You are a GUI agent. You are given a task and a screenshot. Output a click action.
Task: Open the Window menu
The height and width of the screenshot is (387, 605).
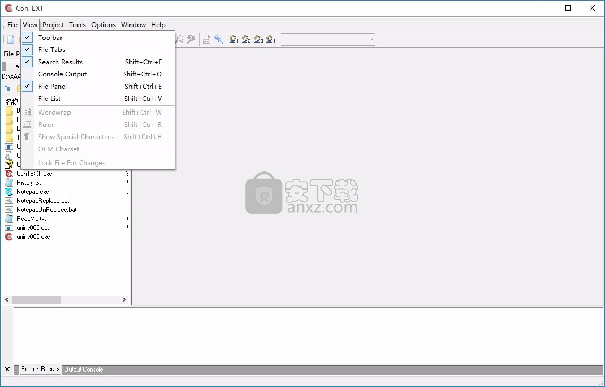[x=134, y=25]
